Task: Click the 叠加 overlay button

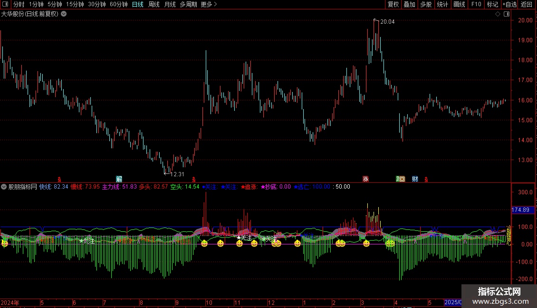Action: coord(409,4)
